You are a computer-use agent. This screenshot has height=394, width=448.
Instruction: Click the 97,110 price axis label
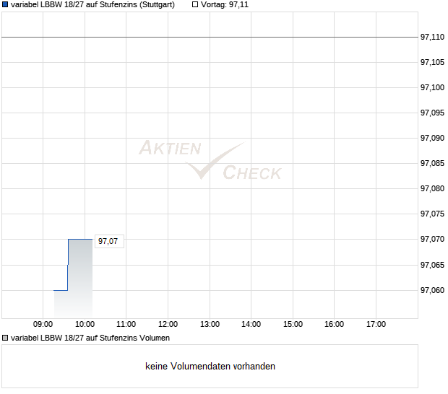[x=432, y=37]
